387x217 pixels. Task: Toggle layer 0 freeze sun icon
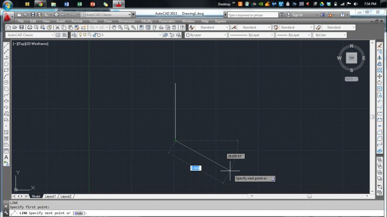85,35
